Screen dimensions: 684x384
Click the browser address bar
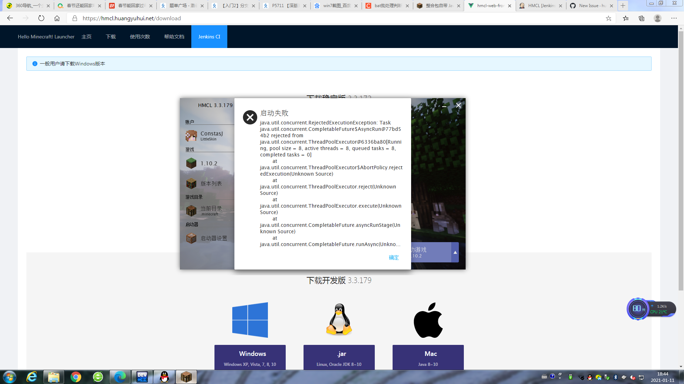click(x=178, y=18)
